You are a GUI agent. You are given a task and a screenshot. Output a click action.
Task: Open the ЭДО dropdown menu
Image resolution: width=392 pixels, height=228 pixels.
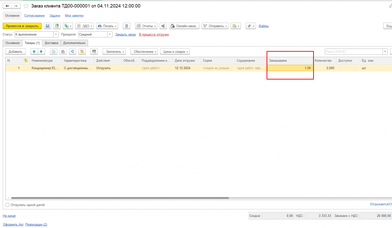(x=85, y=26)
